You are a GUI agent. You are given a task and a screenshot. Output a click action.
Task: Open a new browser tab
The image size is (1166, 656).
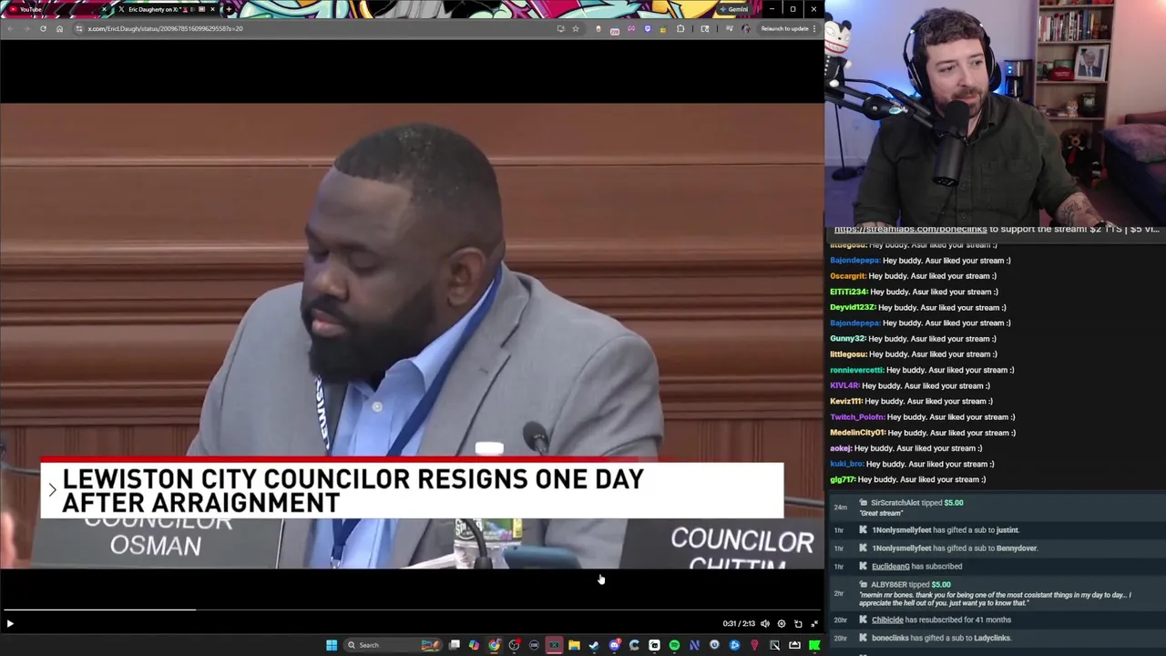(229, 9)
